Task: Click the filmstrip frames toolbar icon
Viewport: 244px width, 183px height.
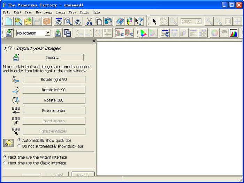Action: click(67, 33)
